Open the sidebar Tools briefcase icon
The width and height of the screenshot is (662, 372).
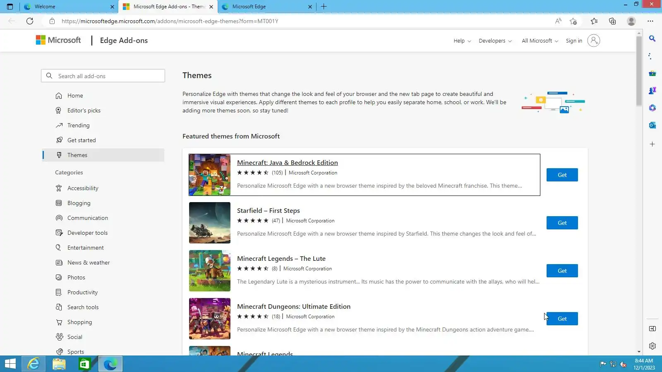click(652, 73)
